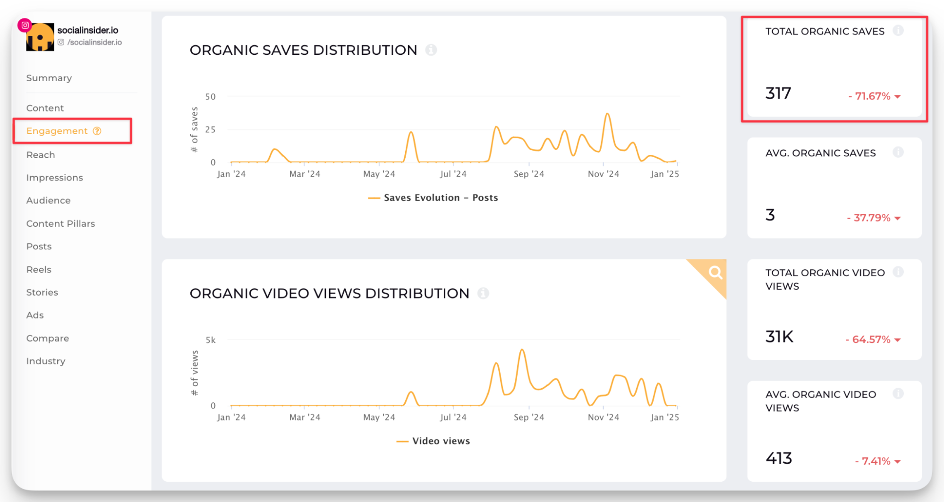Click the 31K total video views value
This screenshot has width=944, height=502.
point(779,337)
